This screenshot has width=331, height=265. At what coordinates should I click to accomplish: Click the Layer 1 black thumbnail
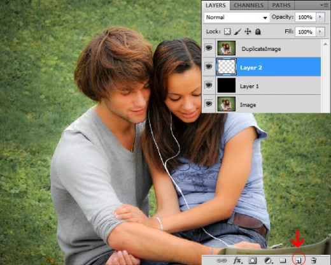(227, 85)
